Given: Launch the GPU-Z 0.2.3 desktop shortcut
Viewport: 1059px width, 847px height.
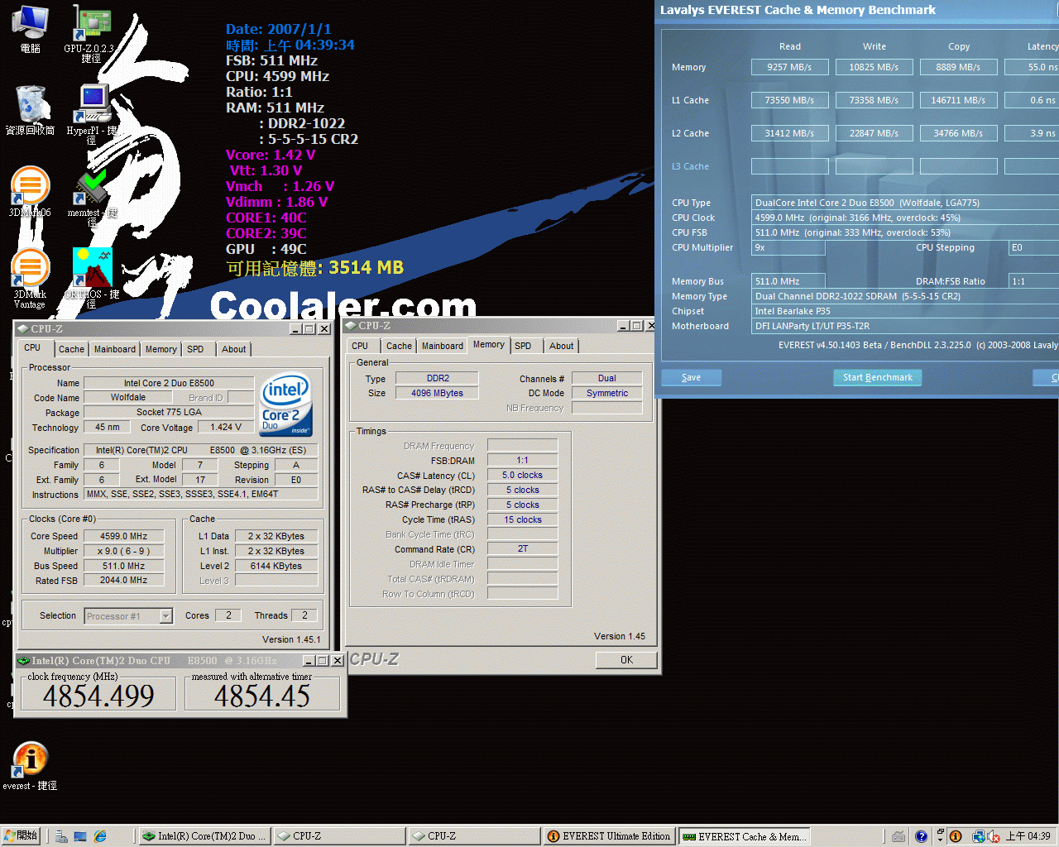Looking at the screenshot, I should (x=91, y=33).
